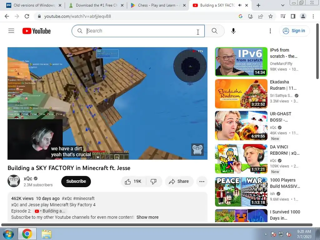The width and height of the screenshot is (320, 240).
Task: Open the #minecraft hashtag link
Action: 84,198
